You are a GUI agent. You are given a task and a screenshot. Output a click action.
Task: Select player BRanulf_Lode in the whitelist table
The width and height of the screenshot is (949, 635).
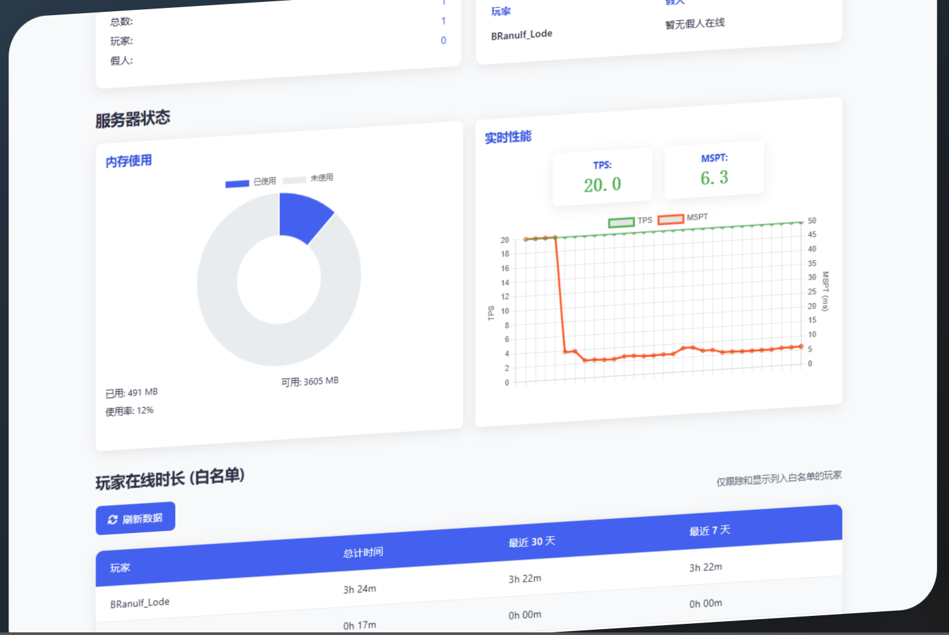tap(140, 601)
